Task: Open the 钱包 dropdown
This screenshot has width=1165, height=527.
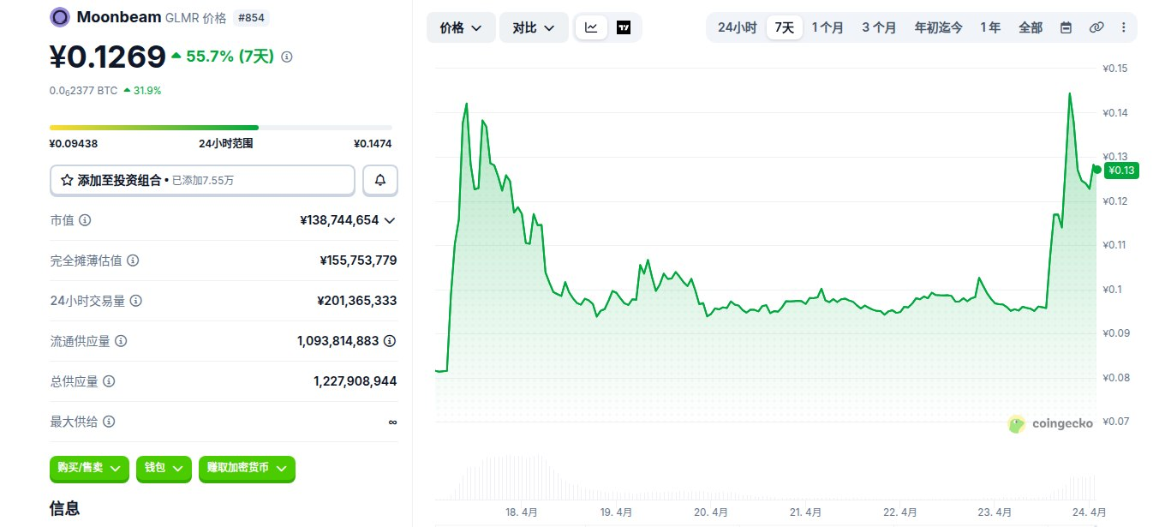Action: tap(164, 468)
